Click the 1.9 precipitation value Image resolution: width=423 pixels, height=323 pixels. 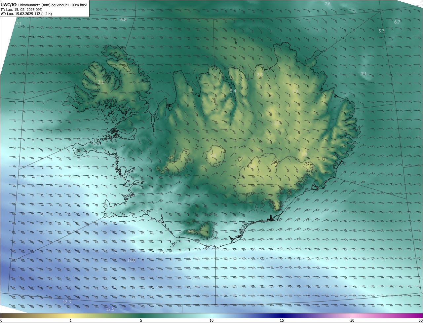point(295,91)
